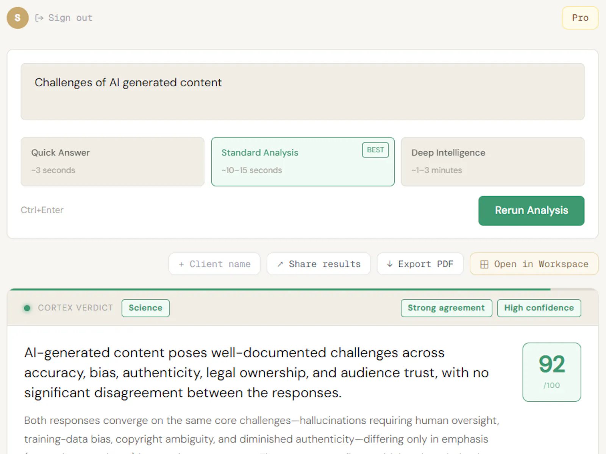Click the CORTEX VERDICT label
The width and height of the screenshot is (606, 454).
click(x=75, y=308)
